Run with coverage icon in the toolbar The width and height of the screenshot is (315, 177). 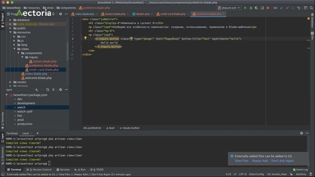(x=256, y=8)
